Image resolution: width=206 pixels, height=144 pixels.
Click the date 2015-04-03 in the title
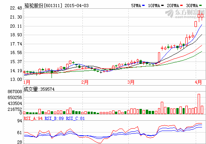[76, 6]
